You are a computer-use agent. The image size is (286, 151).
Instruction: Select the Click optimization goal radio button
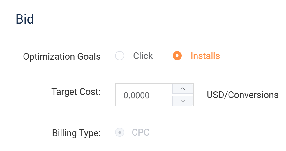click(120, 56)
